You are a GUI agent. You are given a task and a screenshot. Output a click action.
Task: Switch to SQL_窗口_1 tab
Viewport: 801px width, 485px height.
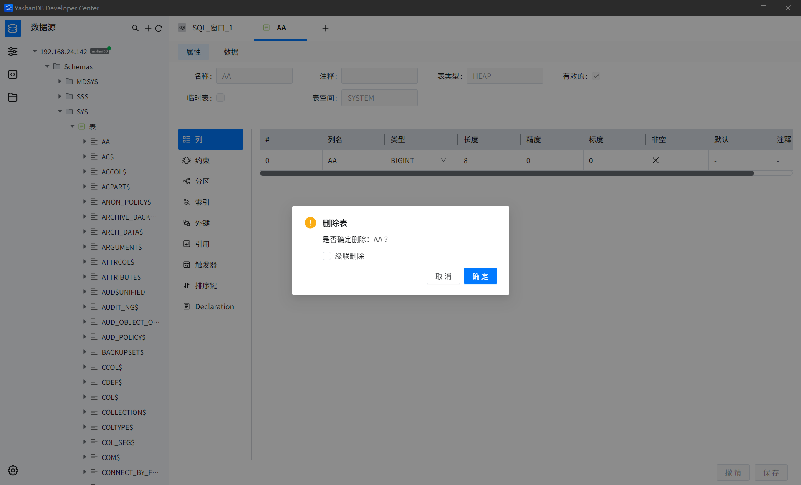click(x=212, y=28)
